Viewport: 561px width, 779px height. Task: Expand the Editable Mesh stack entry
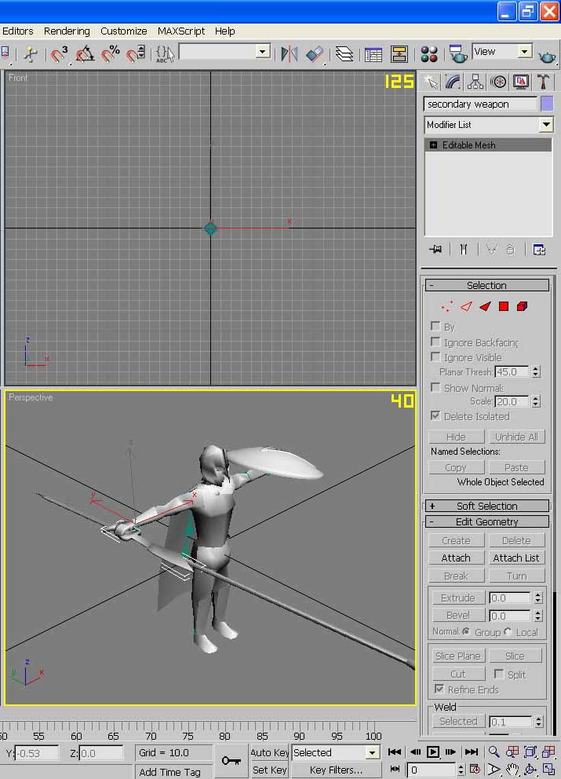click(433, 145)
